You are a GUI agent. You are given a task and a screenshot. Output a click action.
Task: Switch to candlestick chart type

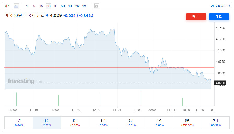pyautogui.click(x=7, y=6)
